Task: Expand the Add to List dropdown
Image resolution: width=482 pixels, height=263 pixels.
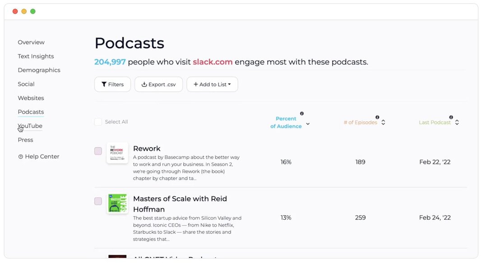Action: 212,84
